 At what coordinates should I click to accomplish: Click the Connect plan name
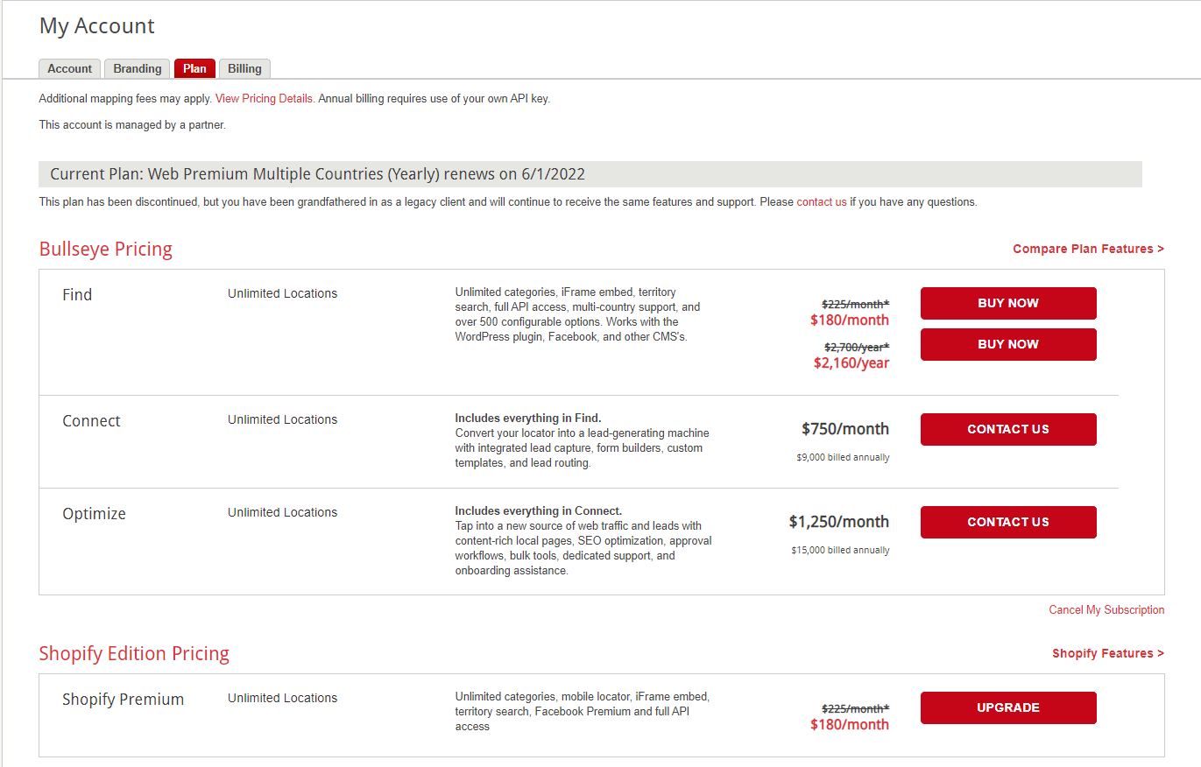click(x=91, y=421)
